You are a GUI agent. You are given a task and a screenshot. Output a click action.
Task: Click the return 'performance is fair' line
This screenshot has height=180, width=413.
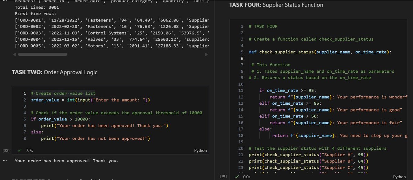(336, 123)
